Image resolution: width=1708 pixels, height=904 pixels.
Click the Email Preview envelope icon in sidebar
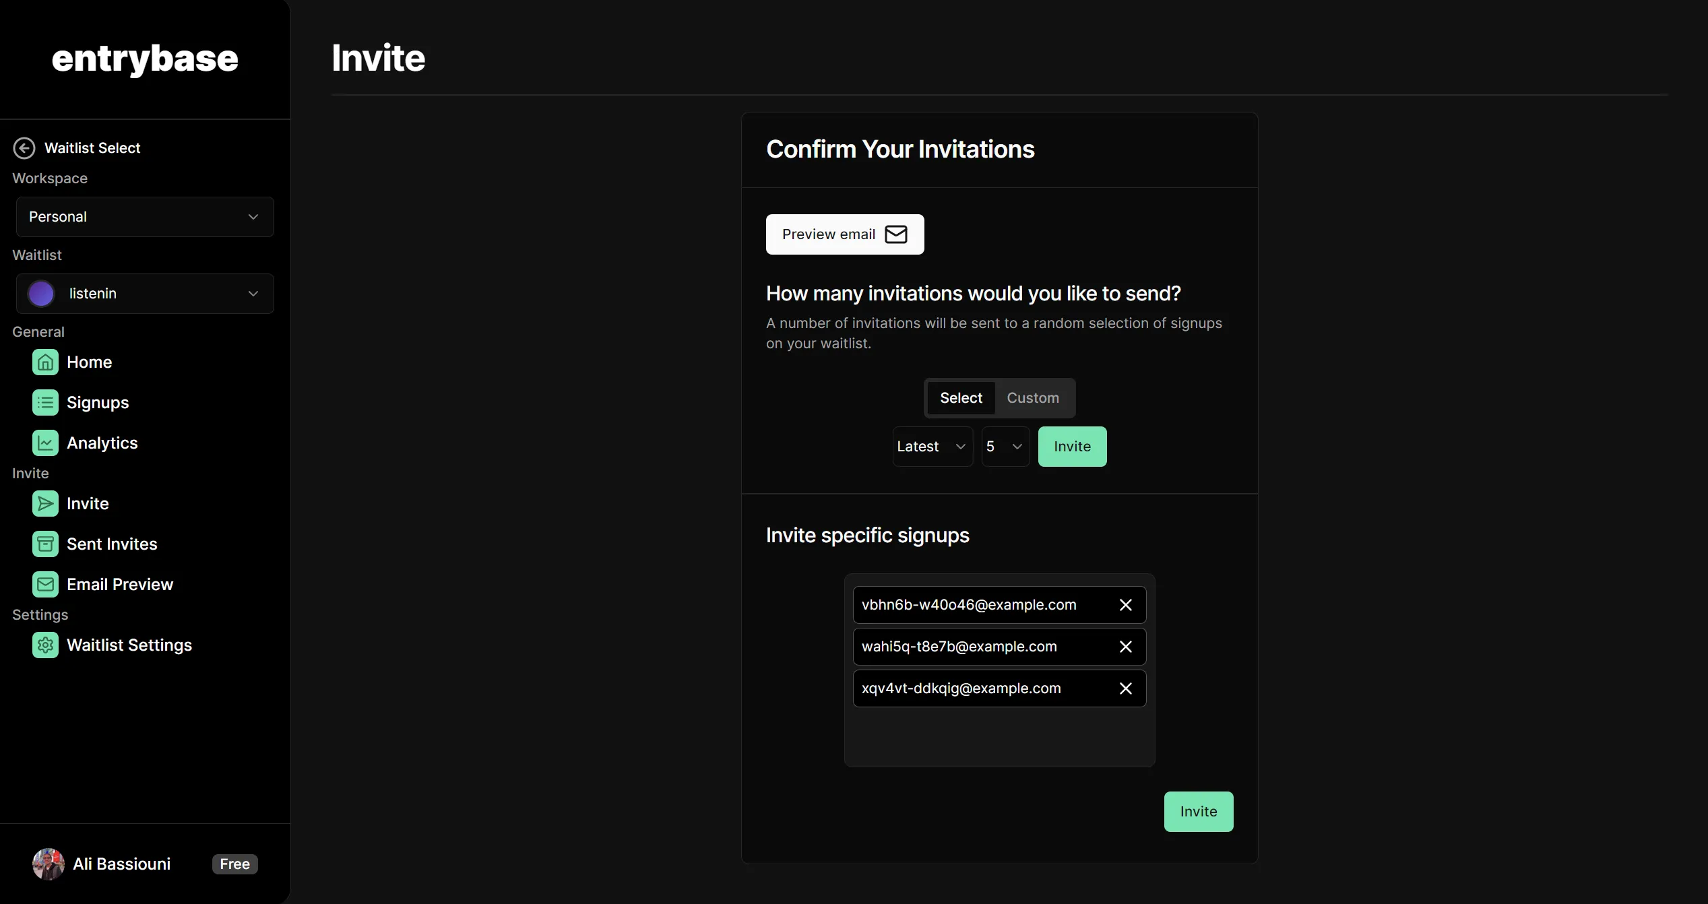click(x=45, y=585)
